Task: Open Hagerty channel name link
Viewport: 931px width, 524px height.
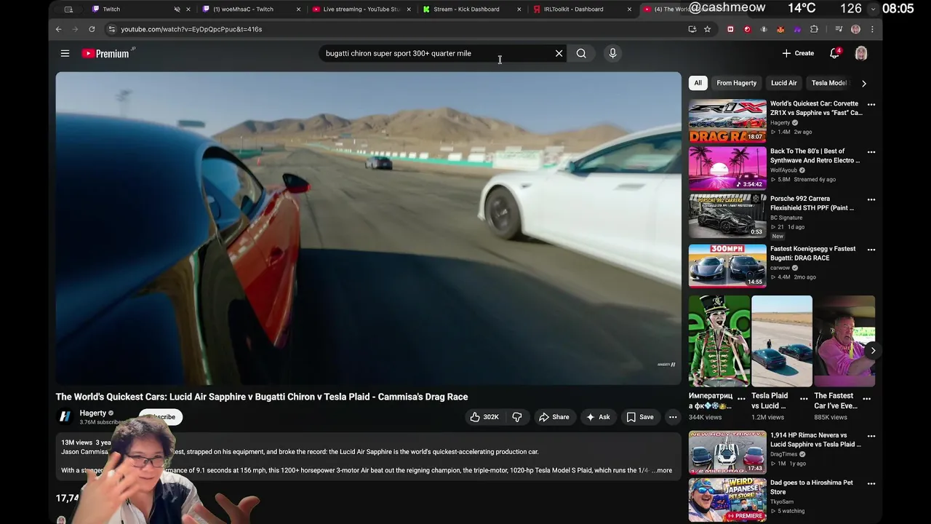Action: (x=92, y=413)
